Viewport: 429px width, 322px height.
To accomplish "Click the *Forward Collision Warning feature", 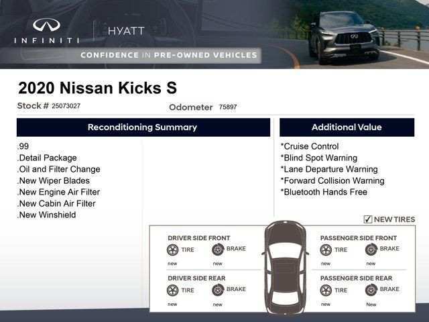I will (x=332, y=180).
